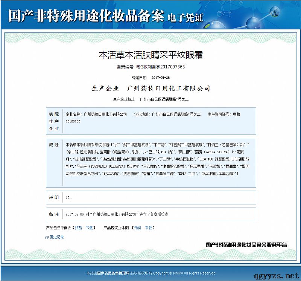The image size is (301, 281).
Task: Click the 成分 section label
Action: tap(54, 145)
